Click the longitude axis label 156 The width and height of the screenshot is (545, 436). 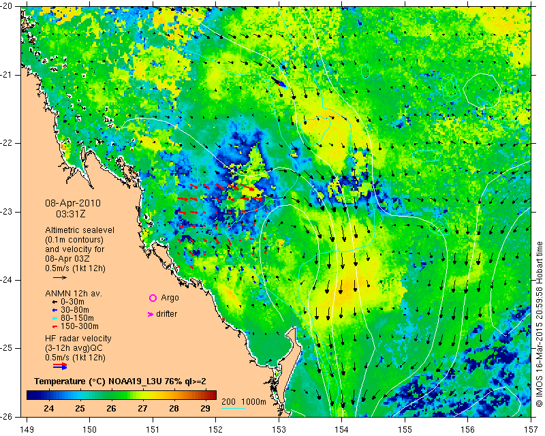point(468,430)
